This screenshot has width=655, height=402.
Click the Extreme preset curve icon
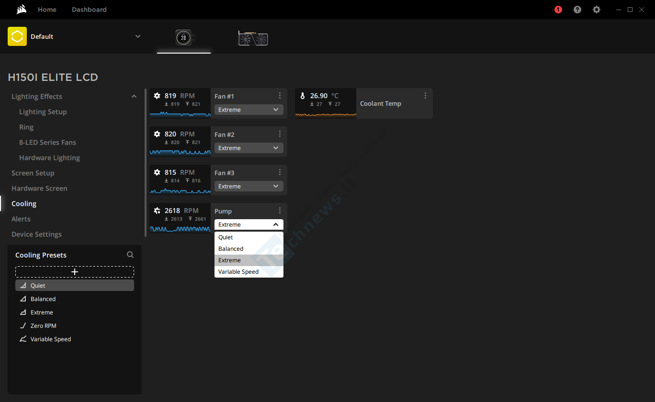[23, 312]
